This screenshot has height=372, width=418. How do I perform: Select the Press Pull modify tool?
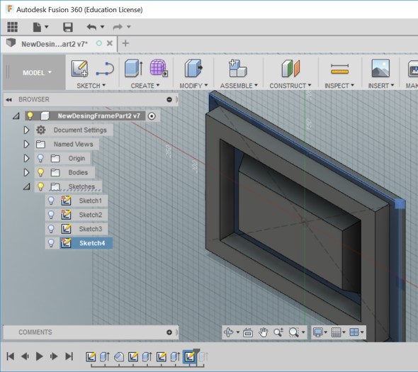pos(193,68)
